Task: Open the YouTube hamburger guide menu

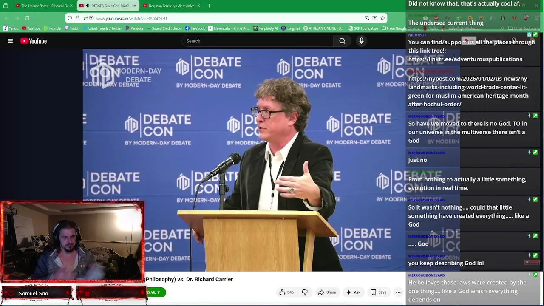Action: tap(10, 41)
